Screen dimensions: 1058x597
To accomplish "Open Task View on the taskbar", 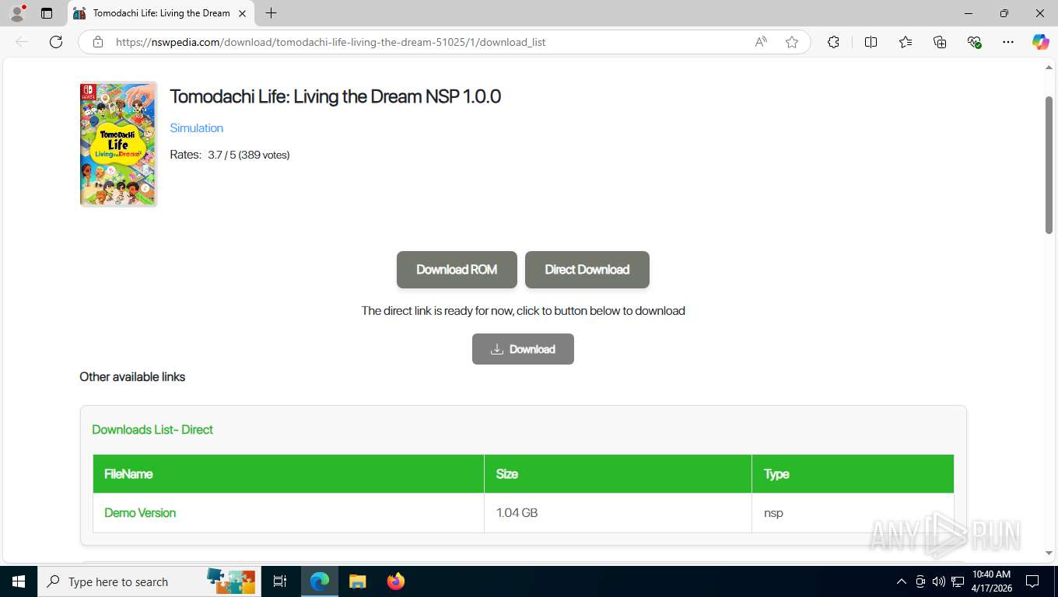I will pyautogui.click(x=280, y=581).
